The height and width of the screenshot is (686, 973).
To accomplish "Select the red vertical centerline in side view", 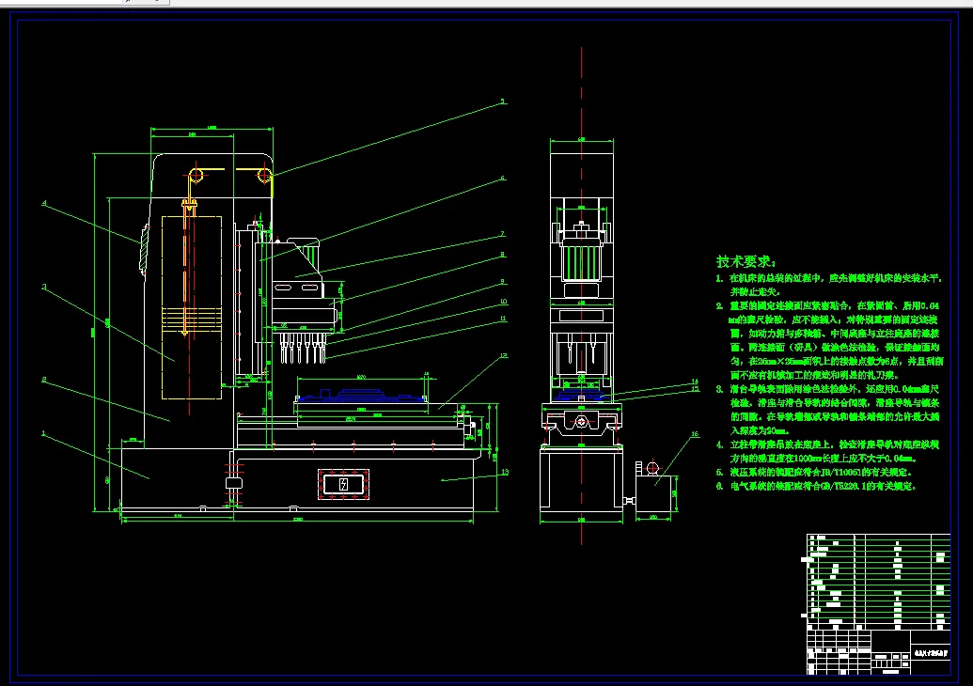I will 581,296.
